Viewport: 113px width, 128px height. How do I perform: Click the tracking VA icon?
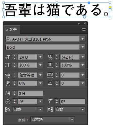tap(50, 75)
